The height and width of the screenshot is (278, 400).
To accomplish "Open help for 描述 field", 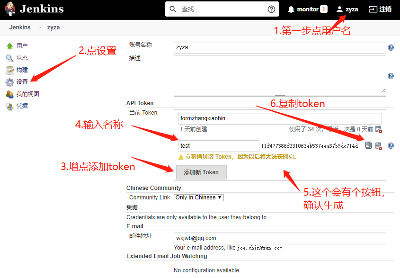I will point(391,76).
